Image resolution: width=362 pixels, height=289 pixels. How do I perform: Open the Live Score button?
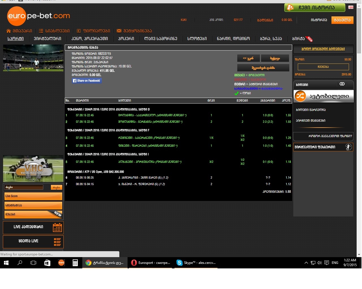point(33,196)
